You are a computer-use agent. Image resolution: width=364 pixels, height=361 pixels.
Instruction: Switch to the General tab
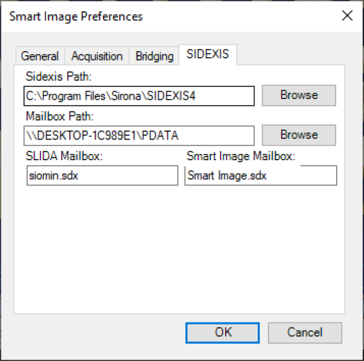click(40, 56)
